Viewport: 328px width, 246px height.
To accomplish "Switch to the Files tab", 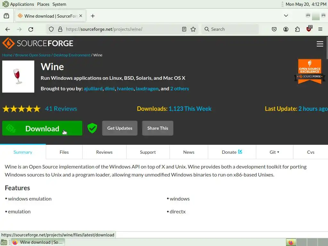I will pos(64,152).
